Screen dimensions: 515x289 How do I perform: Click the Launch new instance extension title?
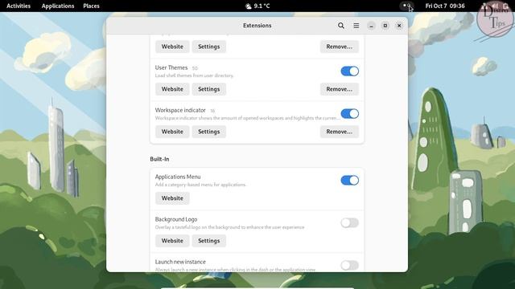coord(180,262)
